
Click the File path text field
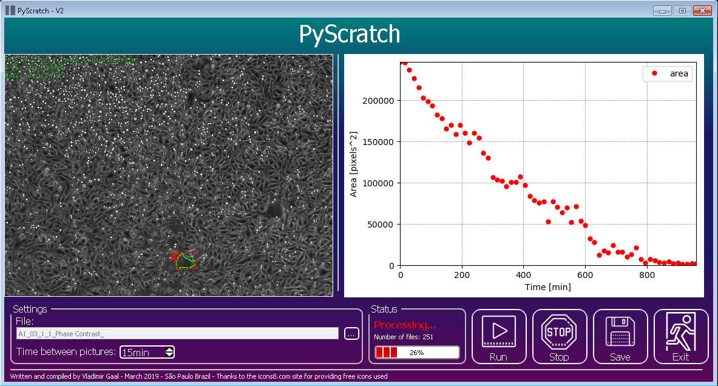(x=177, y=333)
